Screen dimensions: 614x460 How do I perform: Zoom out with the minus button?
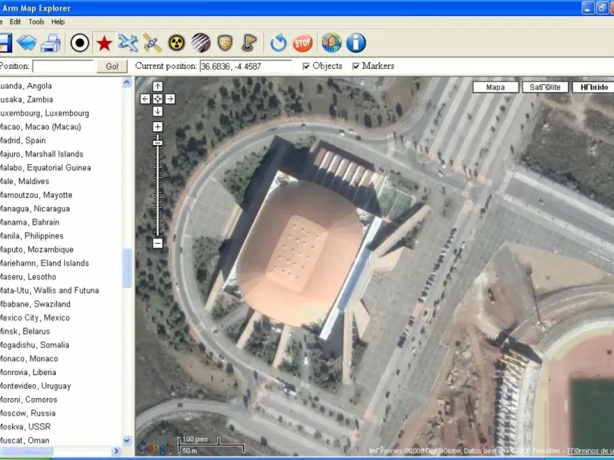point(157,243)
